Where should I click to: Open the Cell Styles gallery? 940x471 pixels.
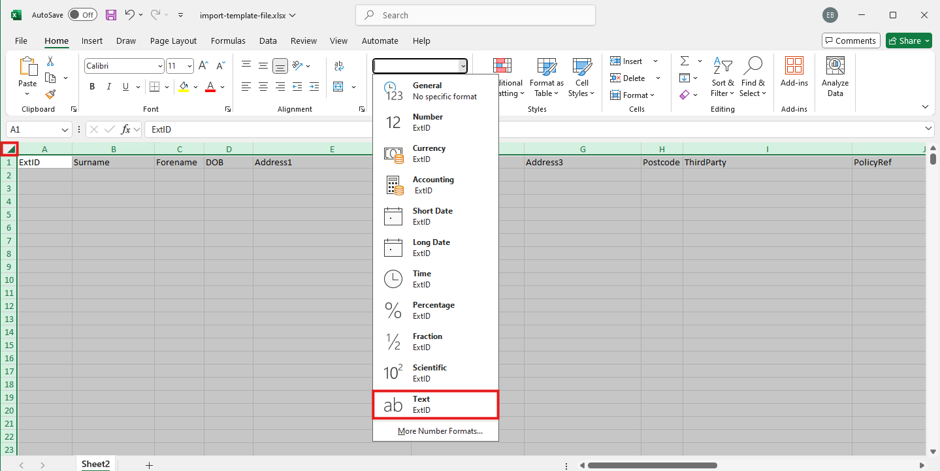click(581, 78)
